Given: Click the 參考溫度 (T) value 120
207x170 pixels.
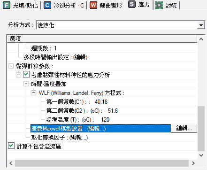Looking at the screenshot, I should 105,120.
